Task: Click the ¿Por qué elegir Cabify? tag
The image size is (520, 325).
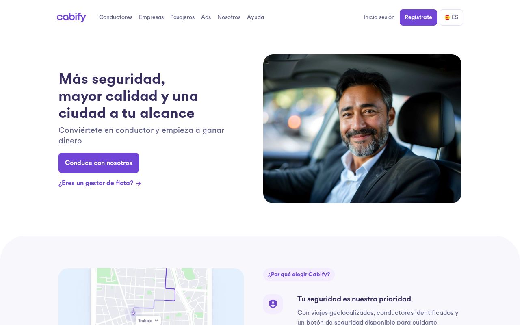Action: (x=299, y=275)
